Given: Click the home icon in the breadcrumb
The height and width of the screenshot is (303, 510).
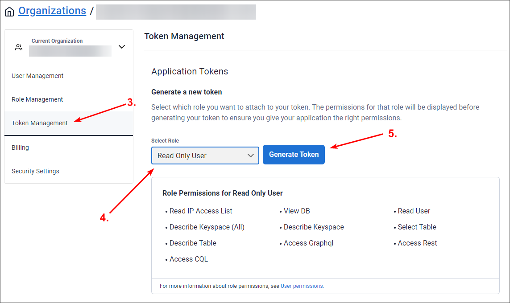Looking at the screenshot, I should click(9, 11).
